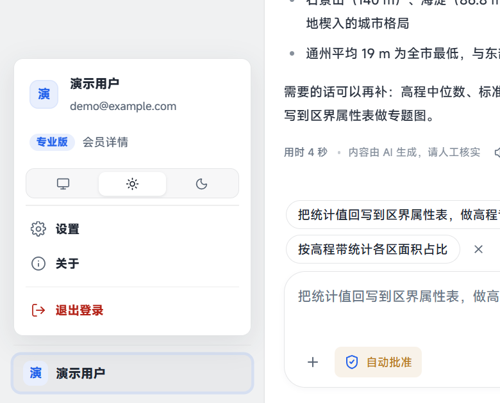500x403 pixels.
Task: Click the plus attachment icon
Action: [x=313, y=362]
